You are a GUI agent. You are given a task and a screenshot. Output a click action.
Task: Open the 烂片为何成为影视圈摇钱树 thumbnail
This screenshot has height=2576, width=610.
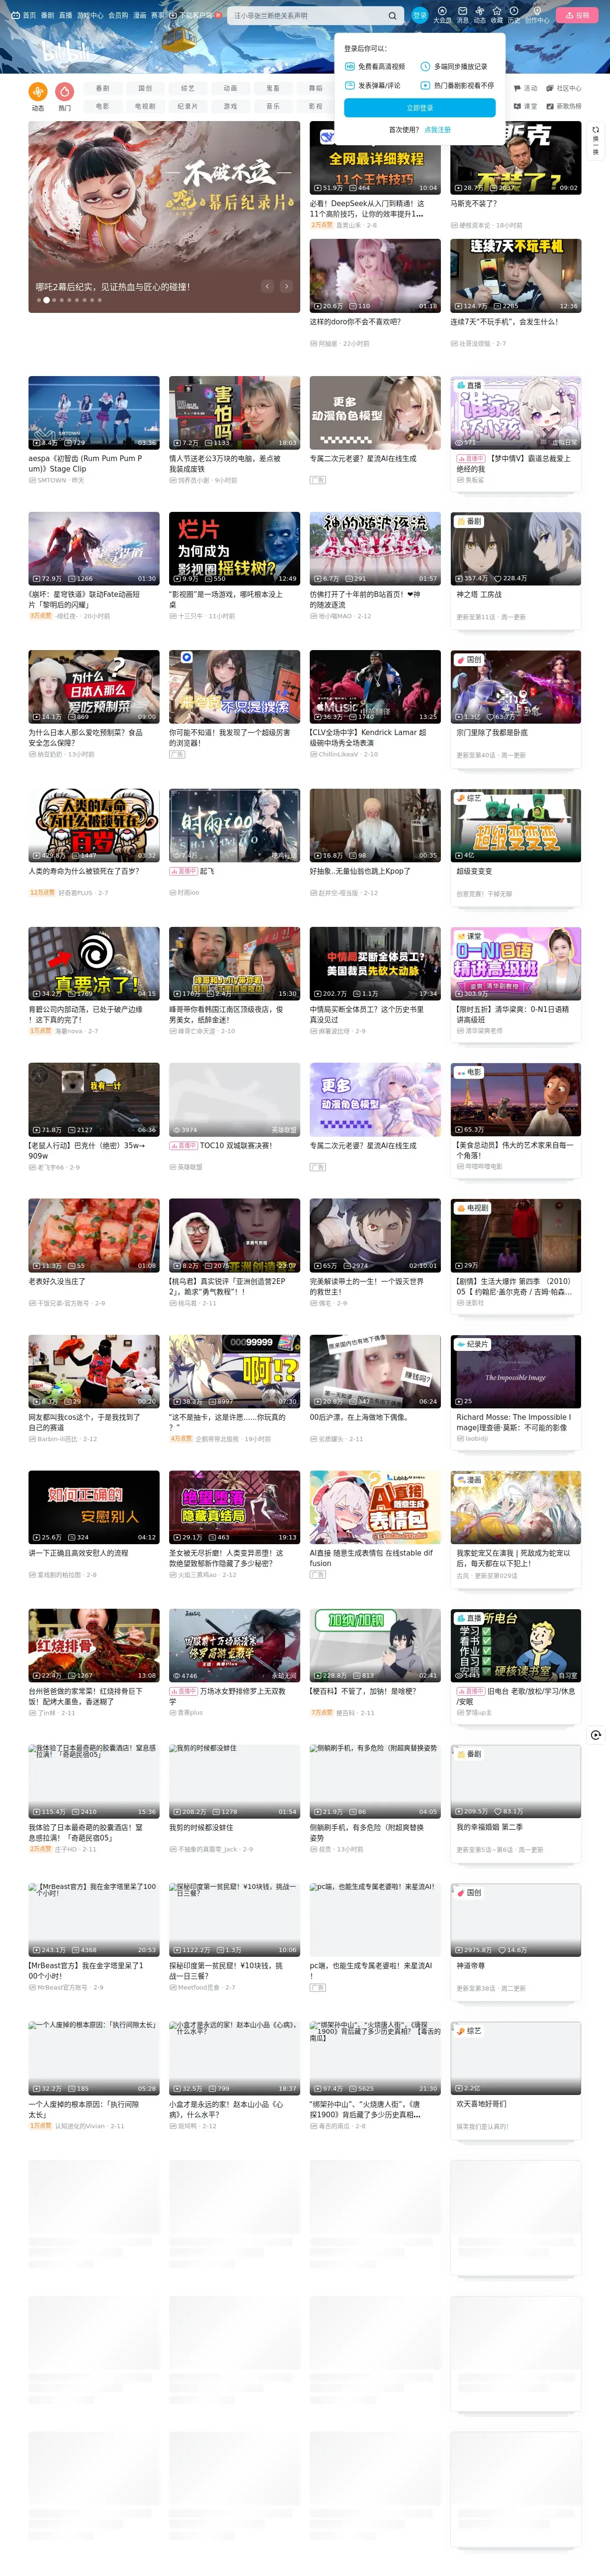click(234, 548)
